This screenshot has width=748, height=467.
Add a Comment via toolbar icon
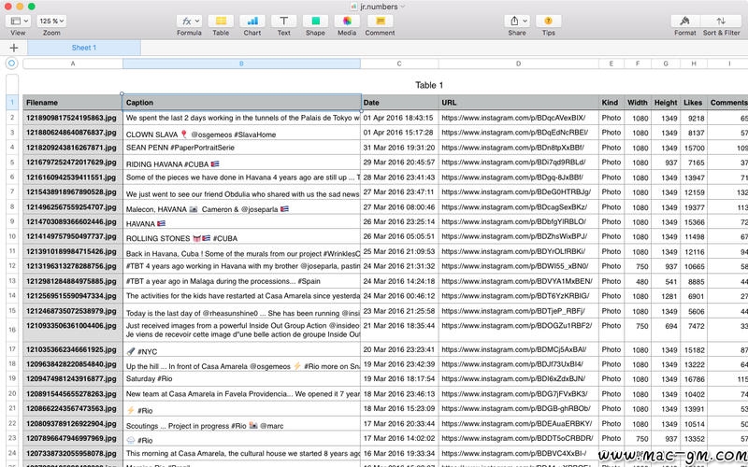(381, 21)
